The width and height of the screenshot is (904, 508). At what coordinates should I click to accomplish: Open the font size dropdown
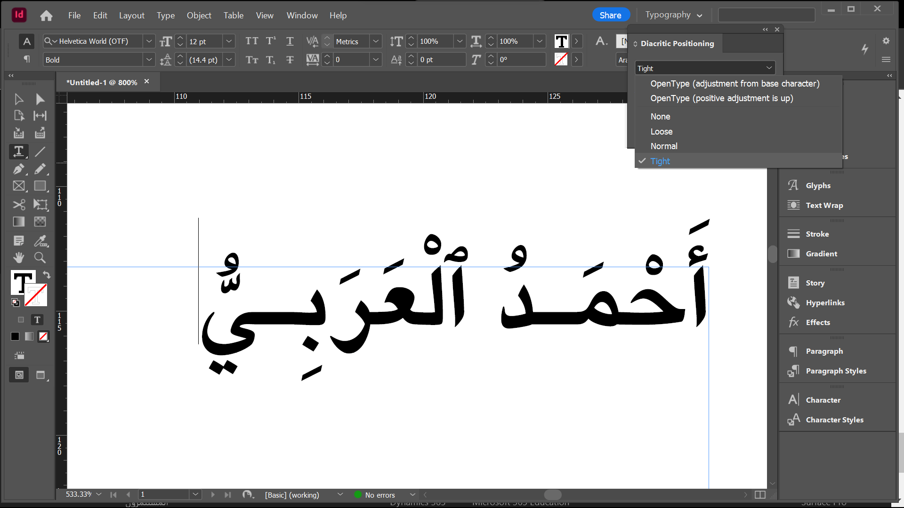tap(229, 41)
